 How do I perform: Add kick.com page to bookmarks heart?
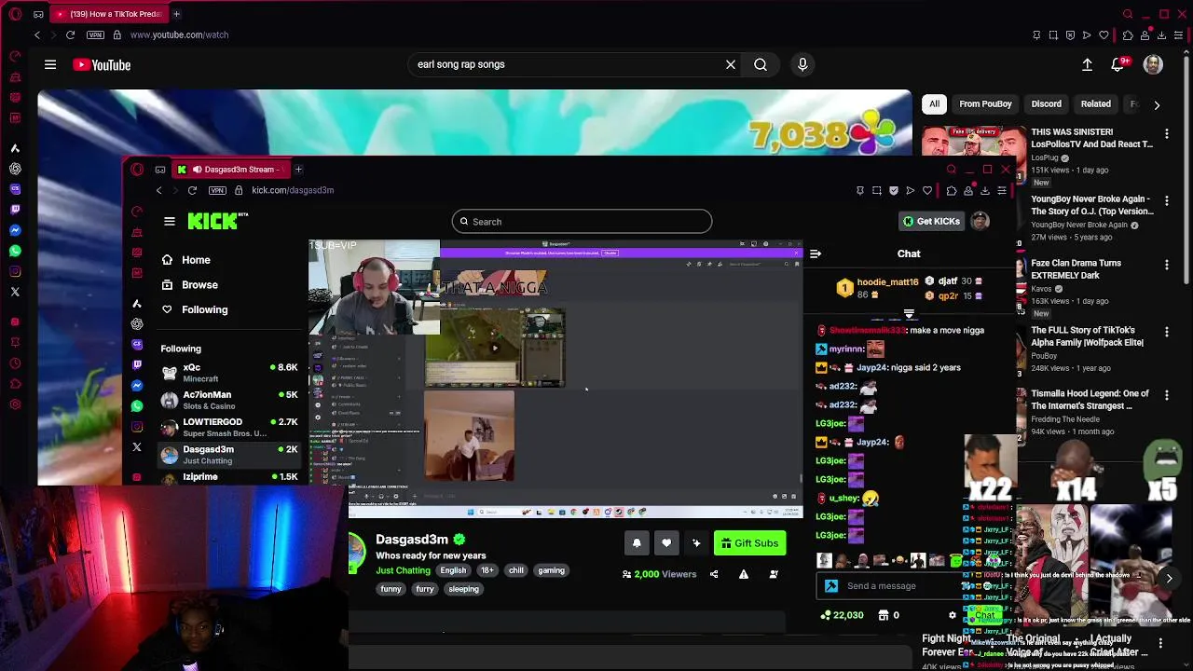click(x=927, y=191)
